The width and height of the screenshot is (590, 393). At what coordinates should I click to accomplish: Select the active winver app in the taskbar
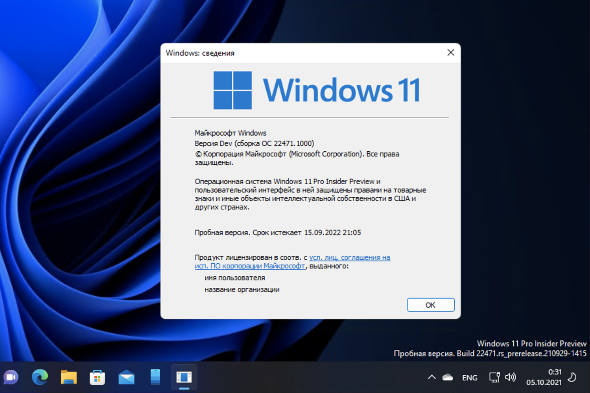click(x=183, y=377)
